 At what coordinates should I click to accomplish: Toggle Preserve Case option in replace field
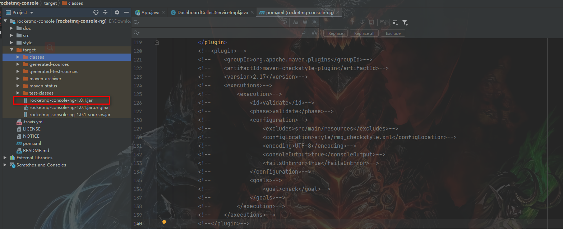click(314, 33)
